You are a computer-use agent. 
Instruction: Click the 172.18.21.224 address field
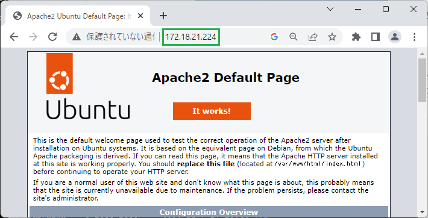click(x=191, y=37)
